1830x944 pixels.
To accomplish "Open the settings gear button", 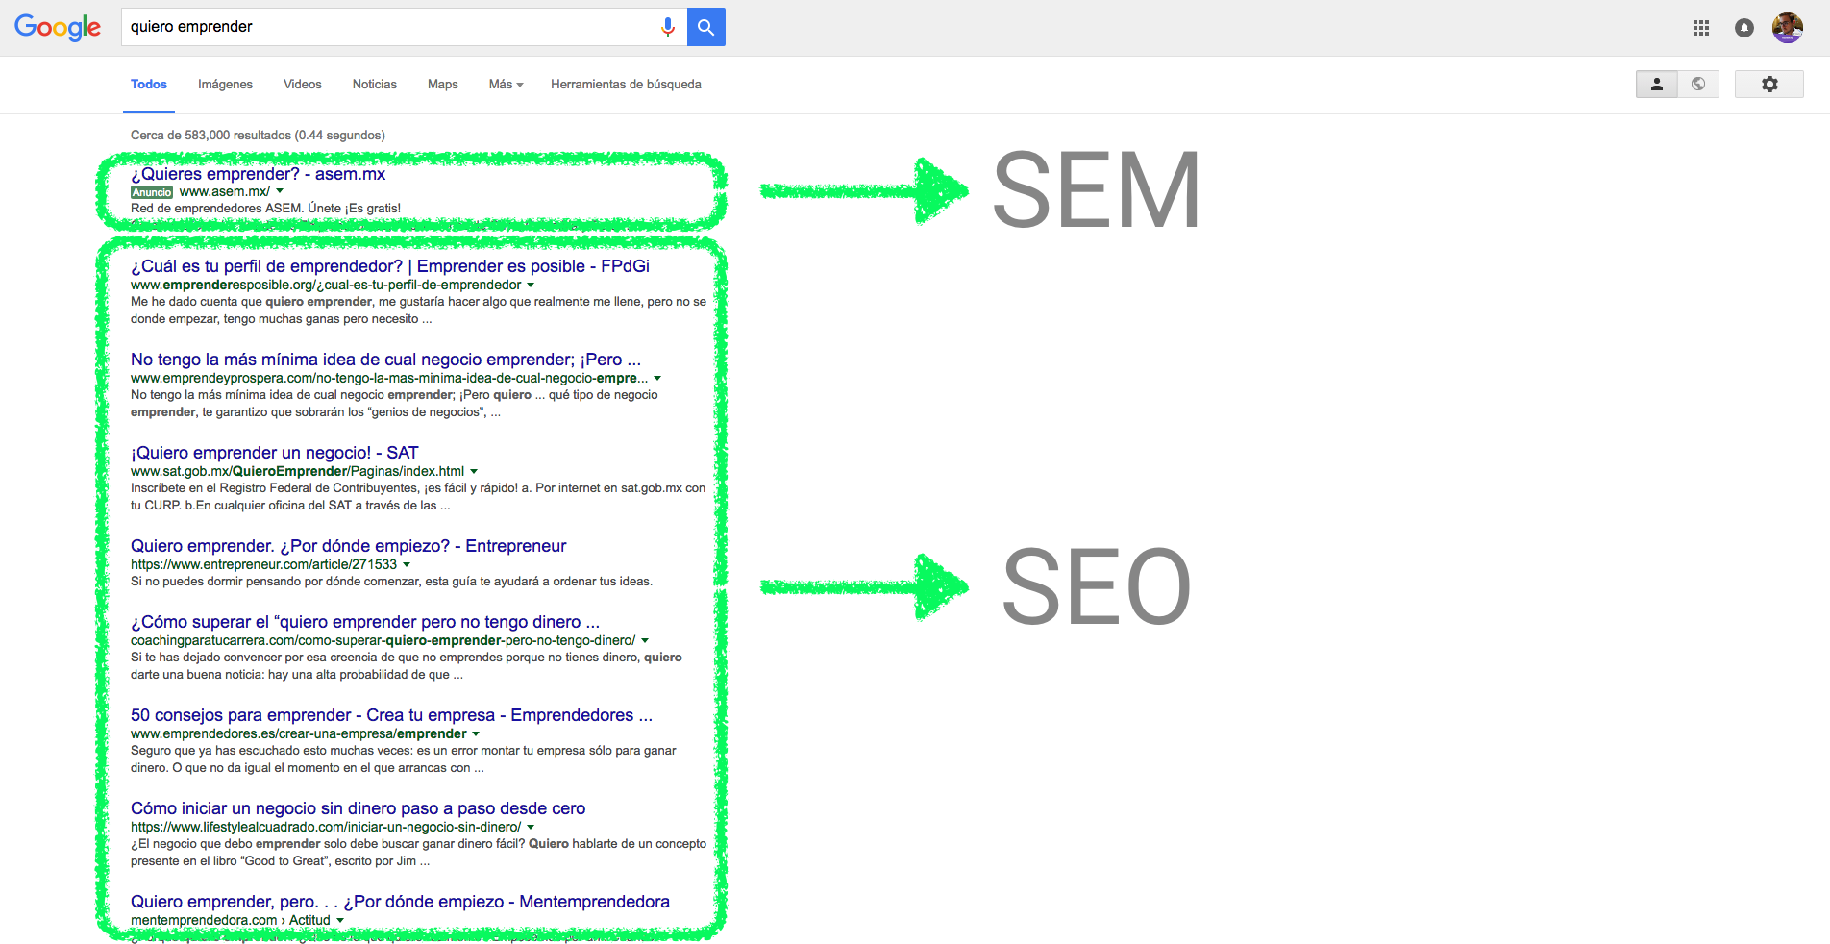I will click(1769, 85).
